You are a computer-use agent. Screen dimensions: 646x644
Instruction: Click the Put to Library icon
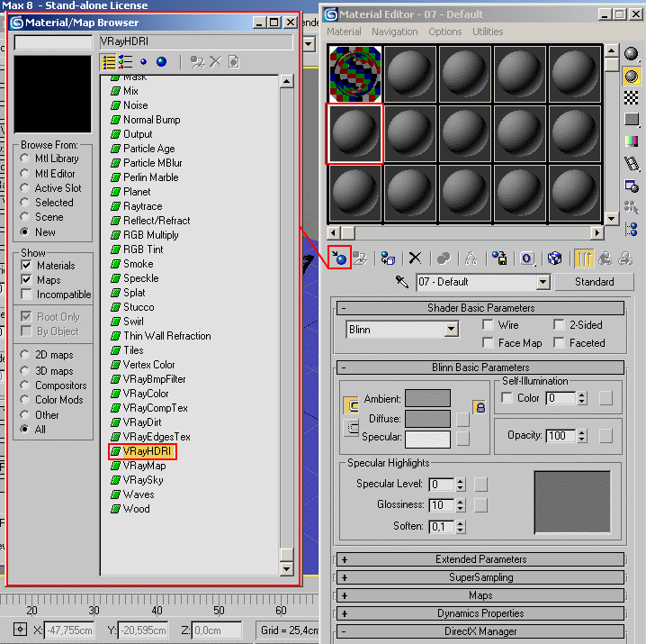point(499,259)
